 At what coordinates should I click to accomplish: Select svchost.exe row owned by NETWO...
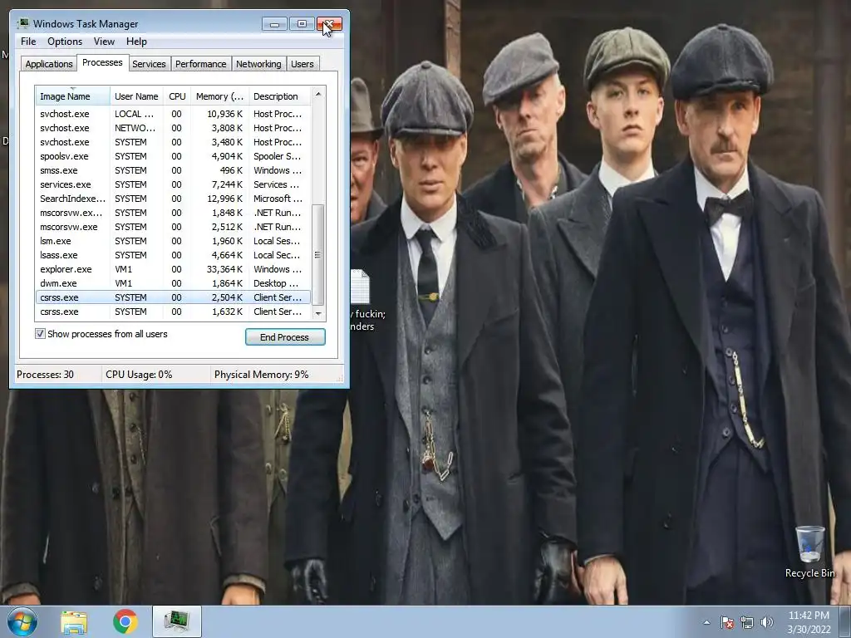click(x=173, y=128)
